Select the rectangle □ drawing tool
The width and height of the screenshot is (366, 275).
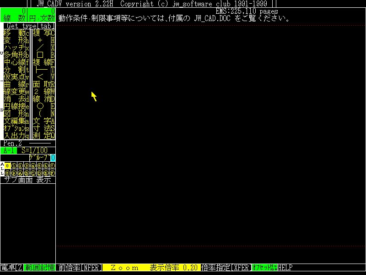click(x=43, y=55)
